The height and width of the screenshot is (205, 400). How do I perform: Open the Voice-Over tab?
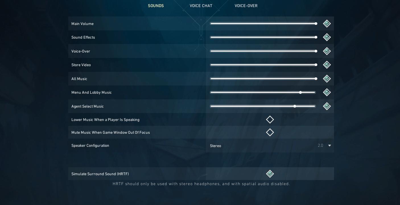[x=246, y=6]
